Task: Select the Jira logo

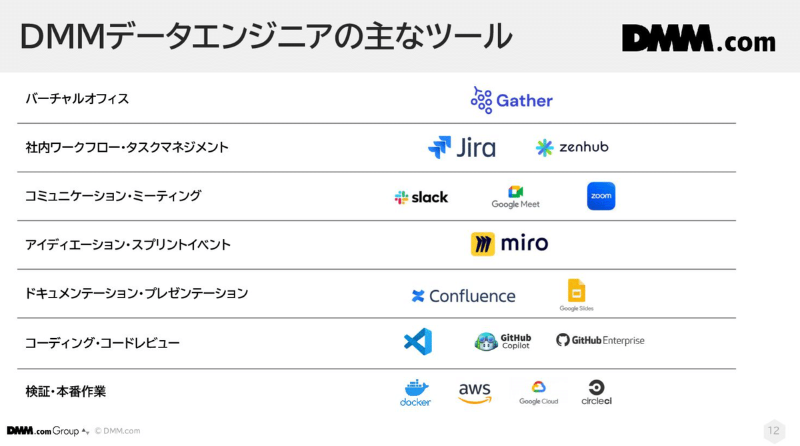Action: pyautogui.click(x=461, y=147)
